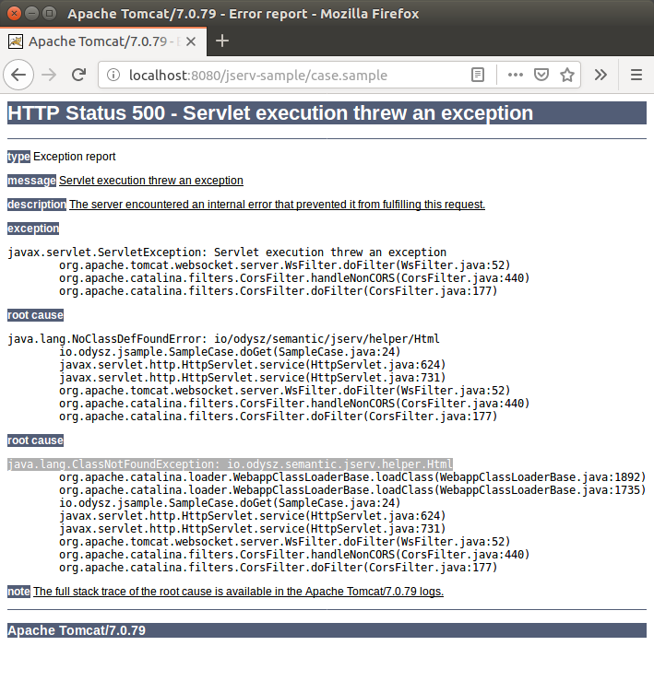Screen dimensions: 654x681
Task: Click the forward navigation arrow
Action: (49, 76)
